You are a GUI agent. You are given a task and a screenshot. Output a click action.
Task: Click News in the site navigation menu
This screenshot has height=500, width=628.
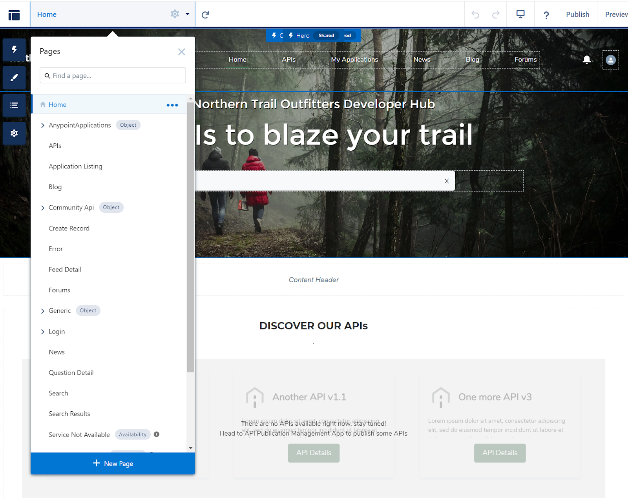coord(422,59)
